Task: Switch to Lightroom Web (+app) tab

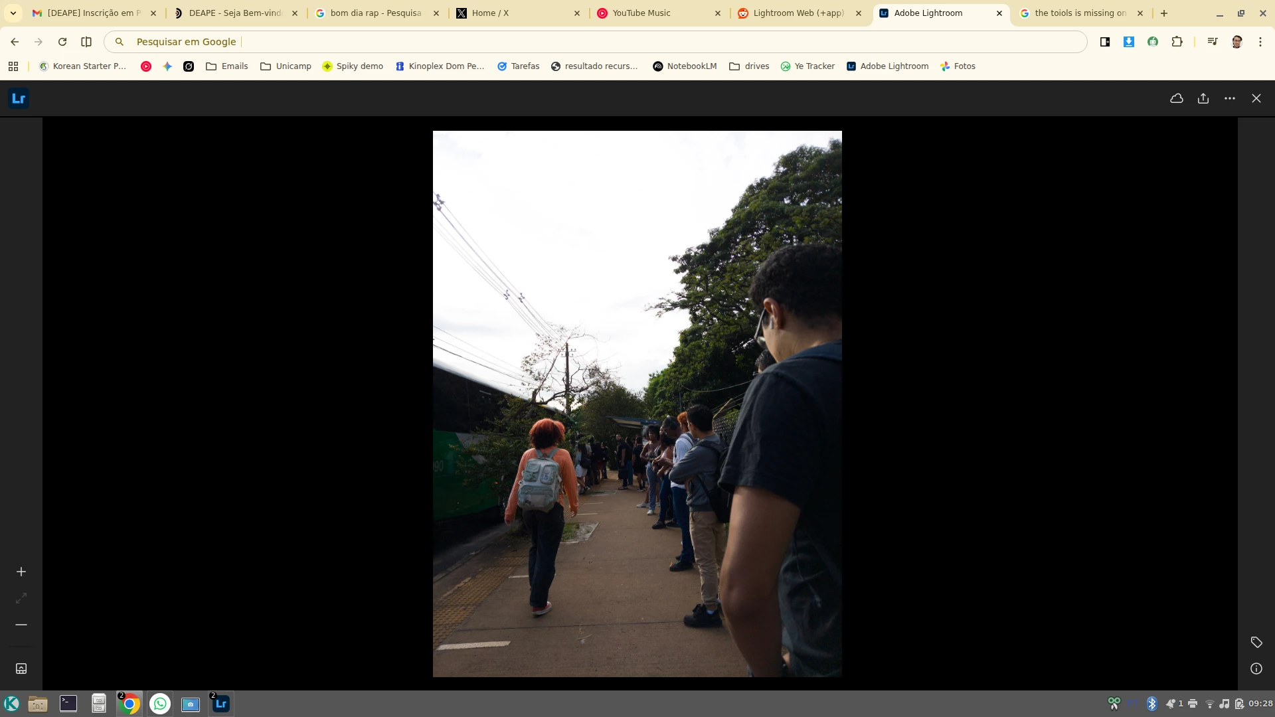Action: click(x=798, y=13)
